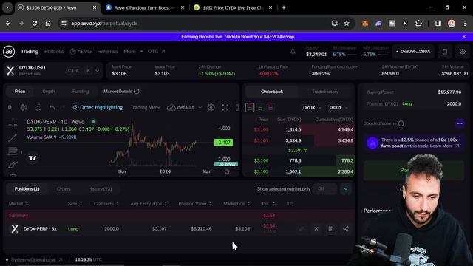473x266 pixels.
Task: Open the AEVO page link
Action: click(81, 52)
